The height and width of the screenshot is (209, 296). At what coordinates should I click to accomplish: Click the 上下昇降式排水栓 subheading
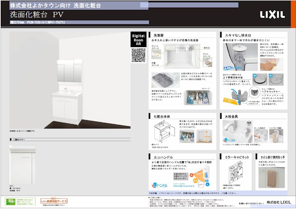point(233,77)
